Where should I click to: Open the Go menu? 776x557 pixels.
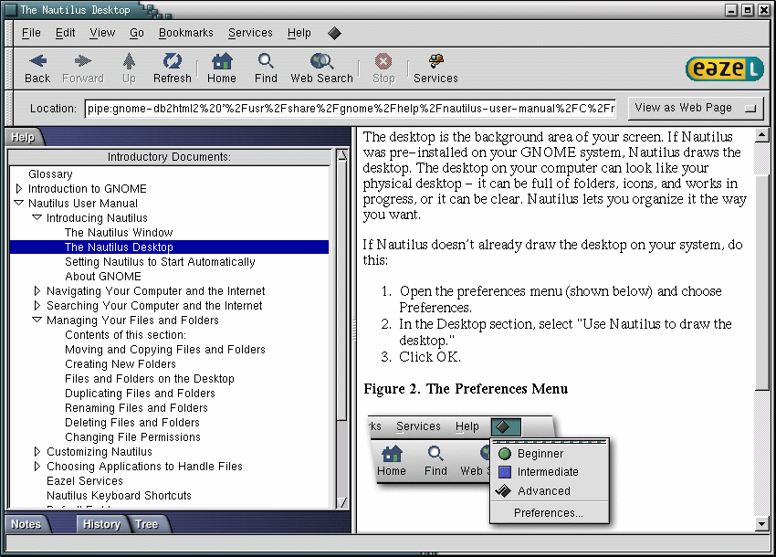click(137, 33)
